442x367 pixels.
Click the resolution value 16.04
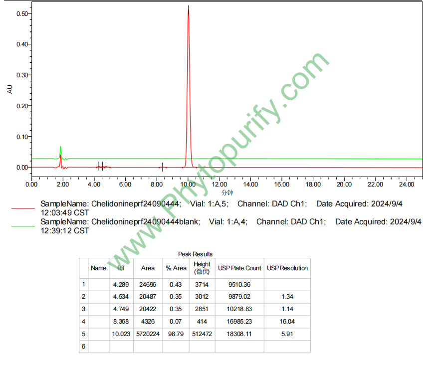287,322
